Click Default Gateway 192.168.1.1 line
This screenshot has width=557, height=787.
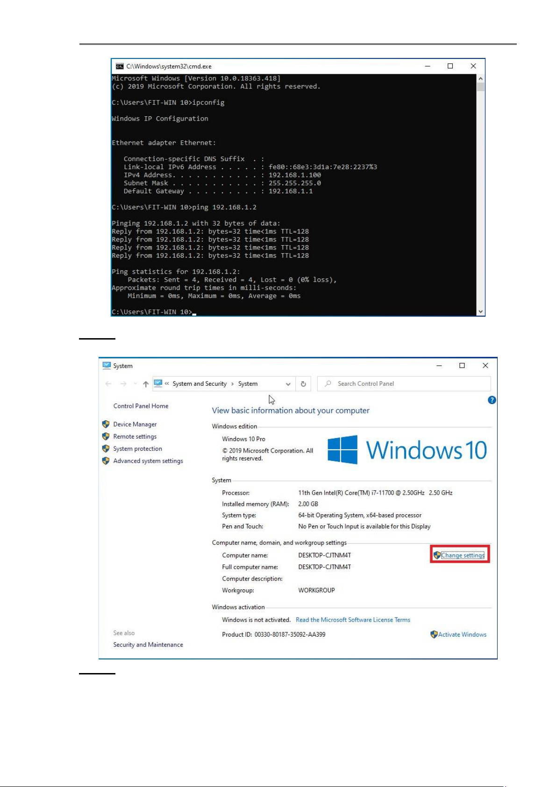[218, 191]
